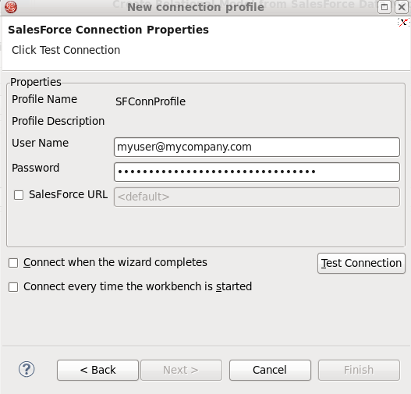Select the SalesForce Connection Properties heading
Screen dimensions: 411x394
(108, 30)
